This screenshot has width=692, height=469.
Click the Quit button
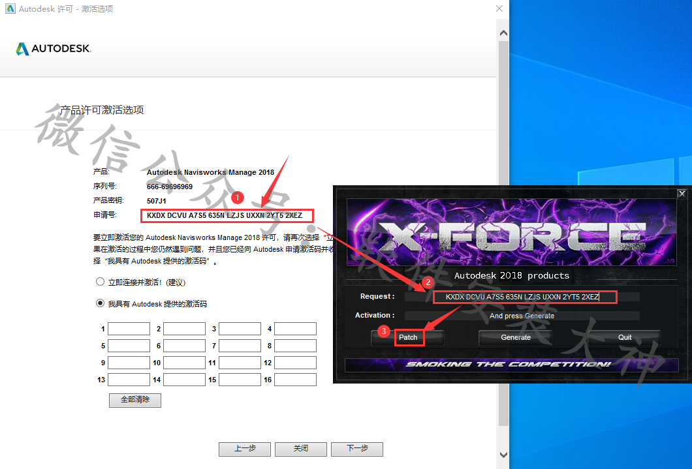pyautogui.click(x=625, y=337)
